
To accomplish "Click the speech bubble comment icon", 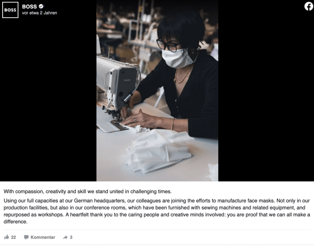I will point(26,237).
